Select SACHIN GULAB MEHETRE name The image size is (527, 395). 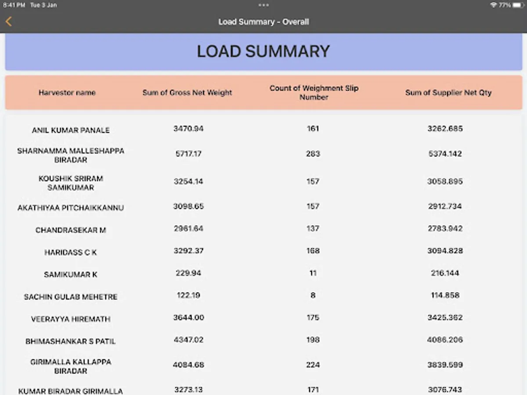pyautogui.click(x=71, y=297)
